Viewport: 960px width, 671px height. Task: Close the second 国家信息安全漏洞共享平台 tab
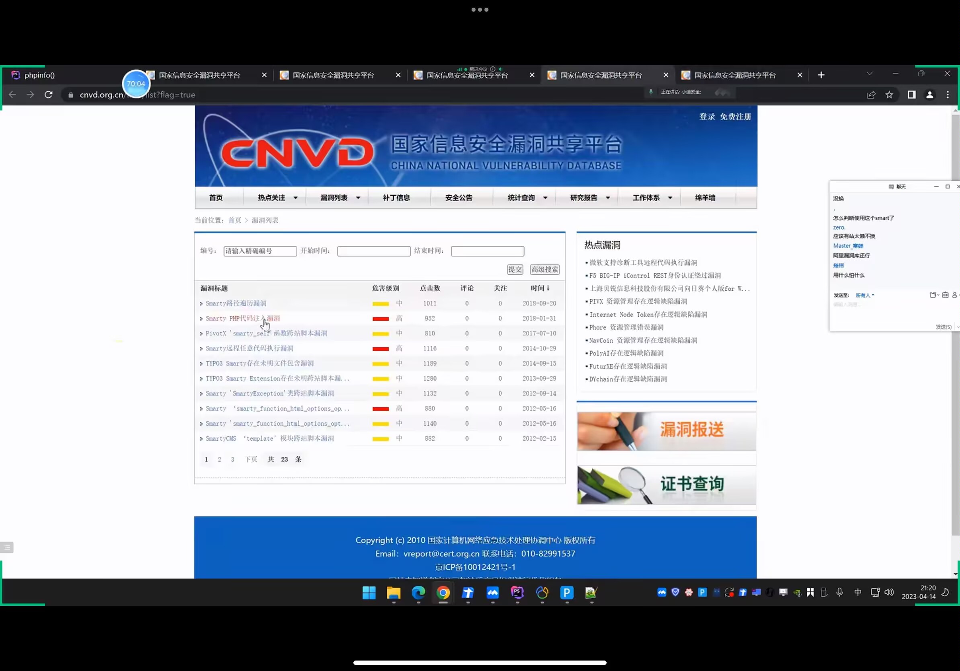(x=398, y=75)
